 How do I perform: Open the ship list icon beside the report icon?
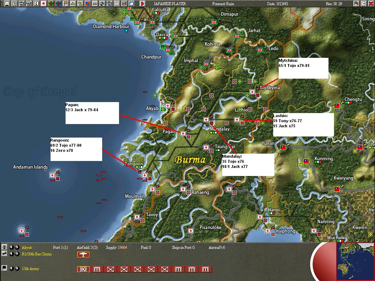coord(22,3)
